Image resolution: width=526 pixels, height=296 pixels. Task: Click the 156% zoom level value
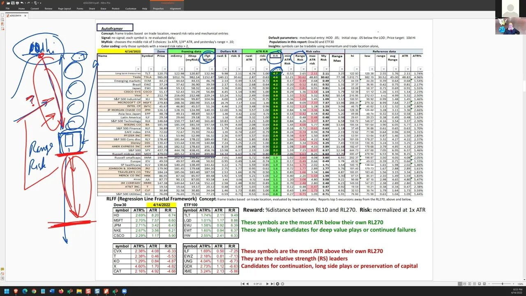tap(521, 284)
